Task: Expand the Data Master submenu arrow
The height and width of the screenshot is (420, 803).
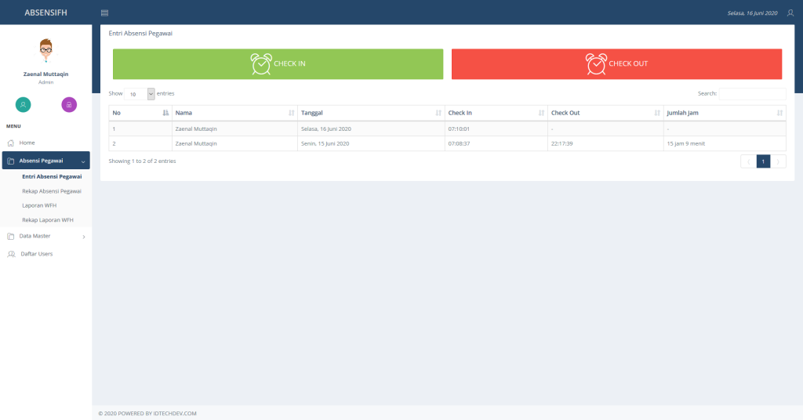Action: pyautogui.click(x=84, y=237)
